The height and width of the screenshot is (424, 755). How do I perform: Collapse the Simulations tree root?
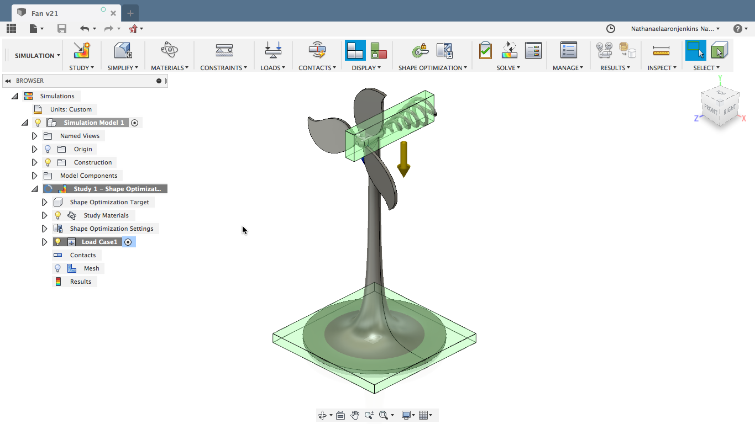[x=15, y=96]
